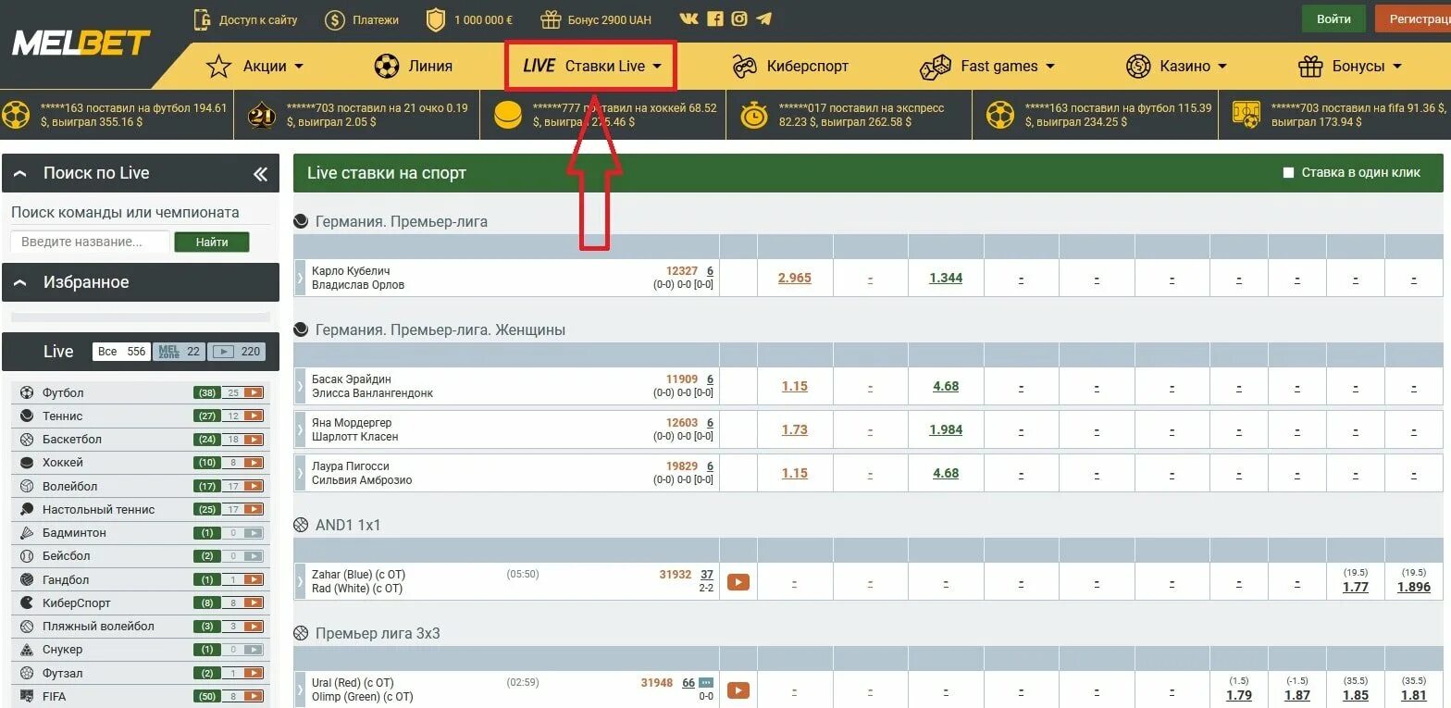Open market count 37 for Zahar match

[x=707, y=575]
